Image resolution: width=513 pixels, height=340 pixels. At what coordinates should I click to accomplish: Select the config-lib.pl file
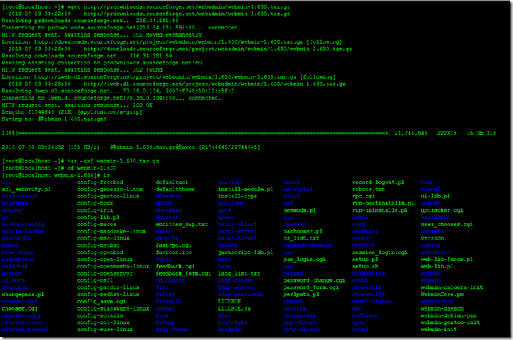(99, 217)
